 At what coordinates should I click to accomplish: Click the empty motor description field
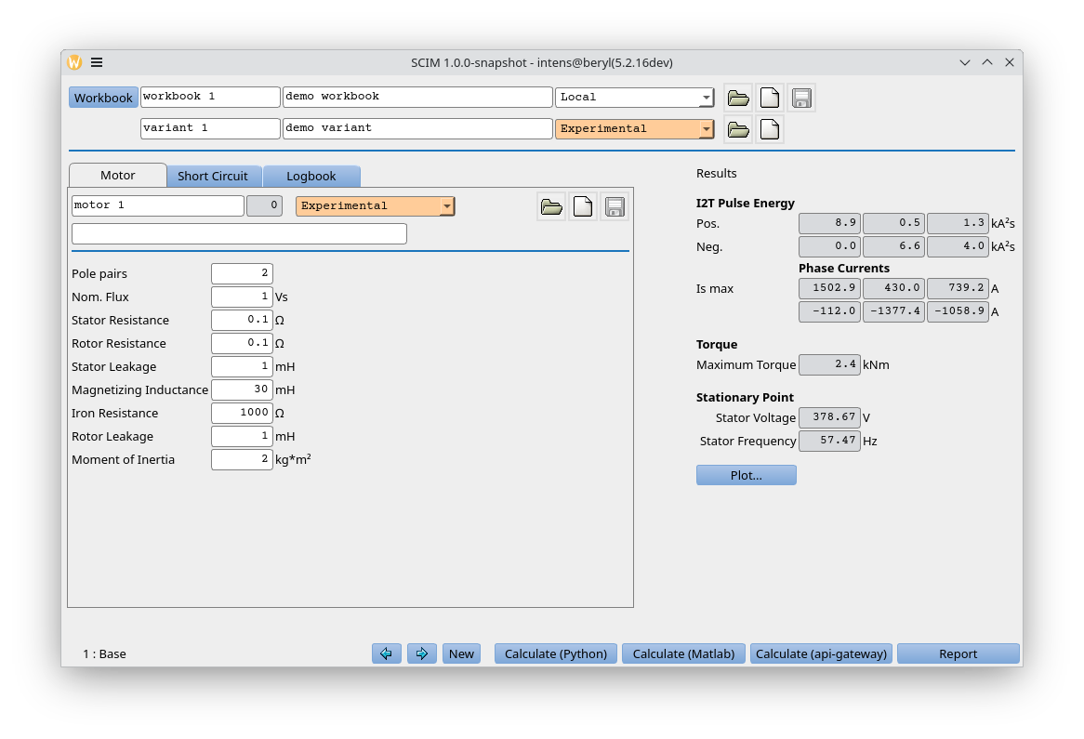click(239, 233)
